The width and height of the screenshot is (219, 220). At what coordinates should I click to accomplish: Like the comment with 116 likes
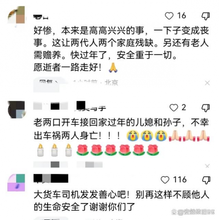165,180
